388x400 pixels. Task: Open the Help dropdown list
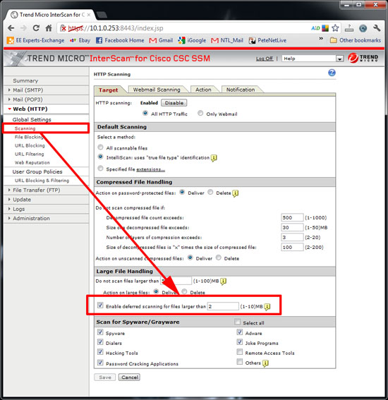coord(313,59)
